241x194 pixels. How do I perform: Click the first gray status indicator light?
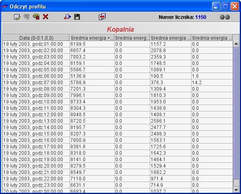tap(222, 17)
